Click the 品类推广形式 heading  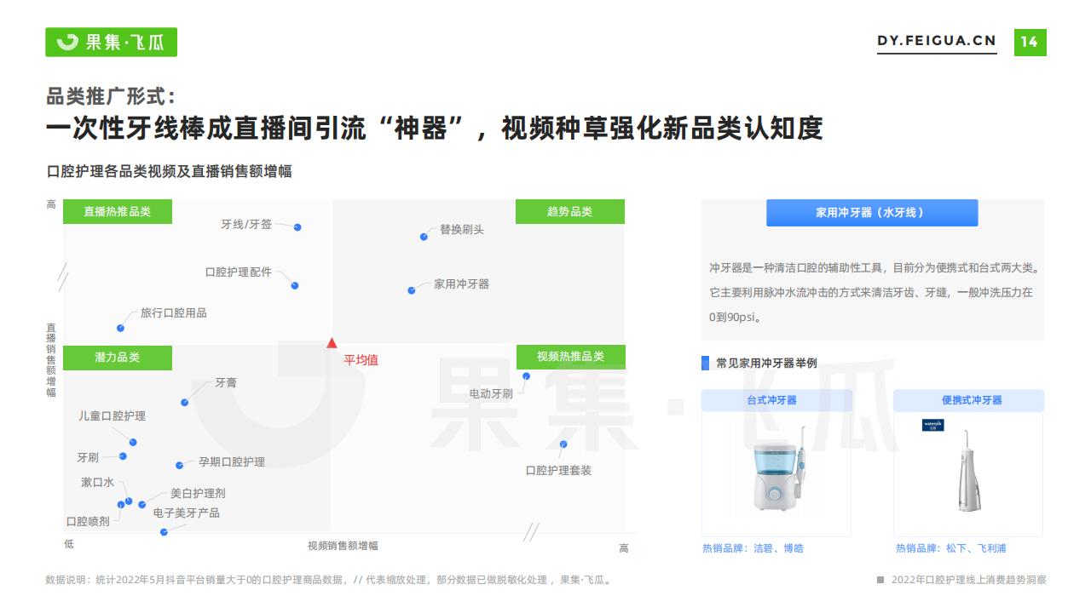click(112, 95)
